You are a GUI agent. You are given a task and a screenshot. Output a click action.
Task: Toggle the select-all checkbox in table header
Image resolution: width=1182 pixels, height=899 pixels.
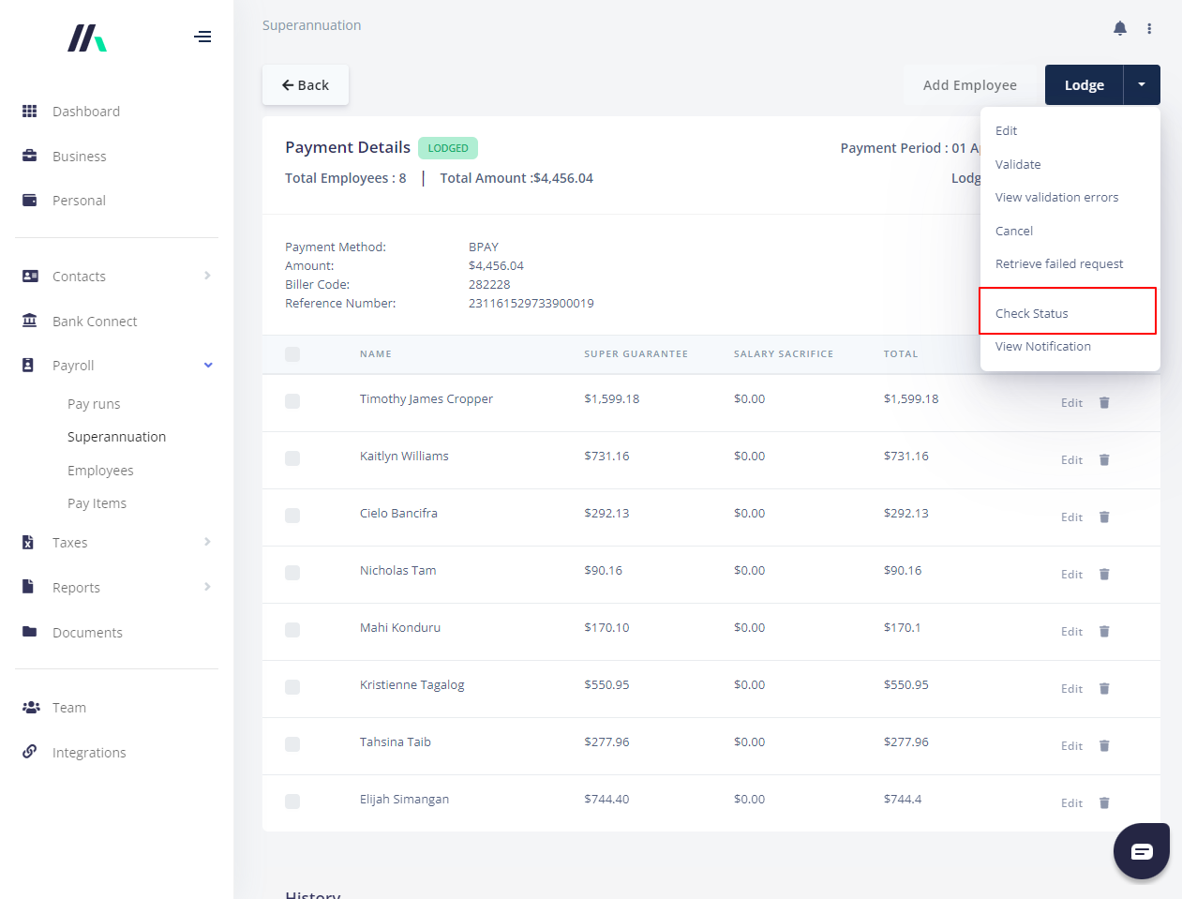tap(292, 354)
